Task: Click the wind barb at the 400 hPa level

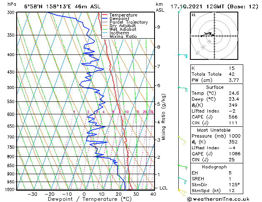Action: coord(182,56)
